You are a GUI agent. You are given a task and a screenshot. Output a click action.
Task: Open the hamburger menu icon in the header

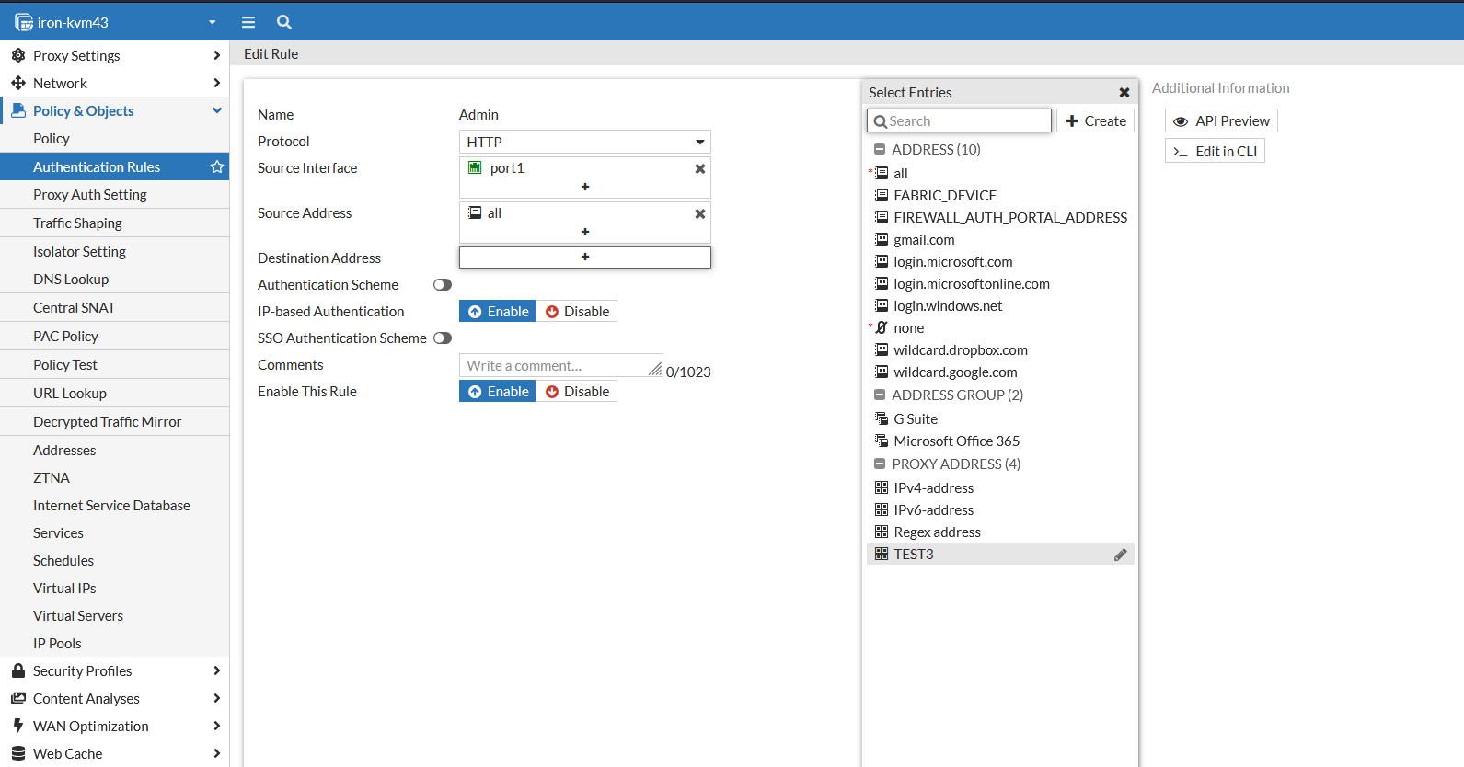(x=248, y=22)
